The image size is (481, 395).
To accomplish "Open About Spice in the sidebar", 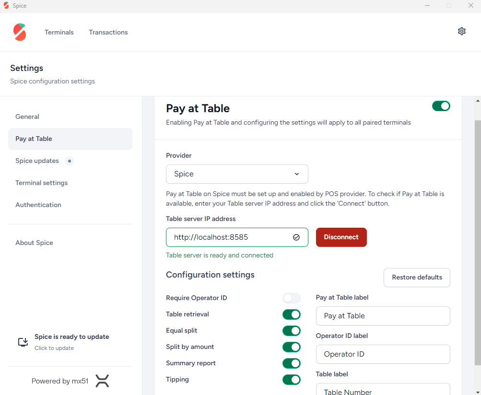I will pos(70,243).
